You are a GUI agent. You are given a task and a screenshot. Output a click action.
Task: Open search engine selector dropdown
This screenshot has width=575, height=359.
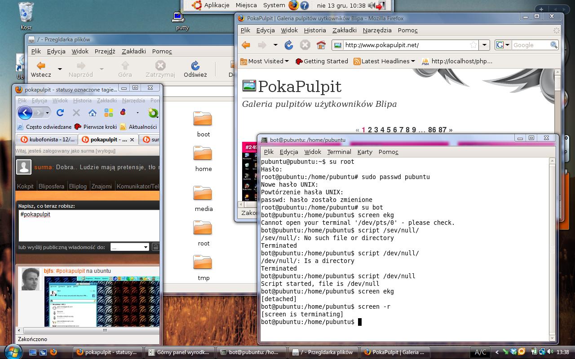pyautogui.click(x=503, y=45)
